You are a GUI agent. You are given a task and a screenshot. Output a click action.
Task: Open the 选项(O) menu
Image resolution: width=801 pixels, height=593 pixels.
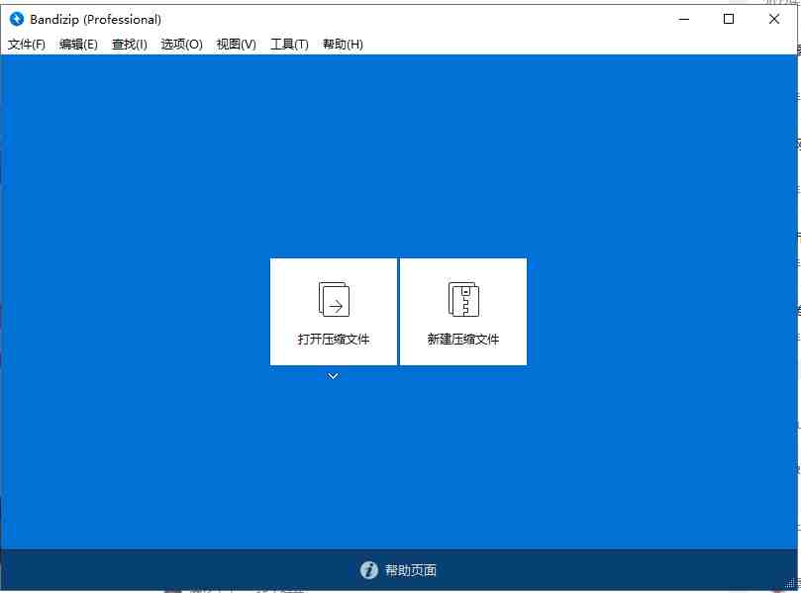181,44
